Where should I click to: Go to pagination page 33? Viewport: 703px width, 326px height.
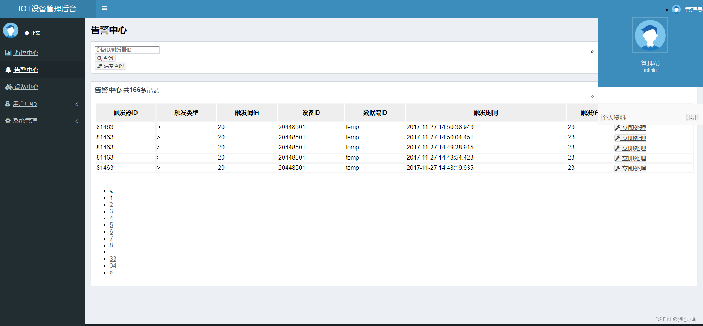[113, 259]
